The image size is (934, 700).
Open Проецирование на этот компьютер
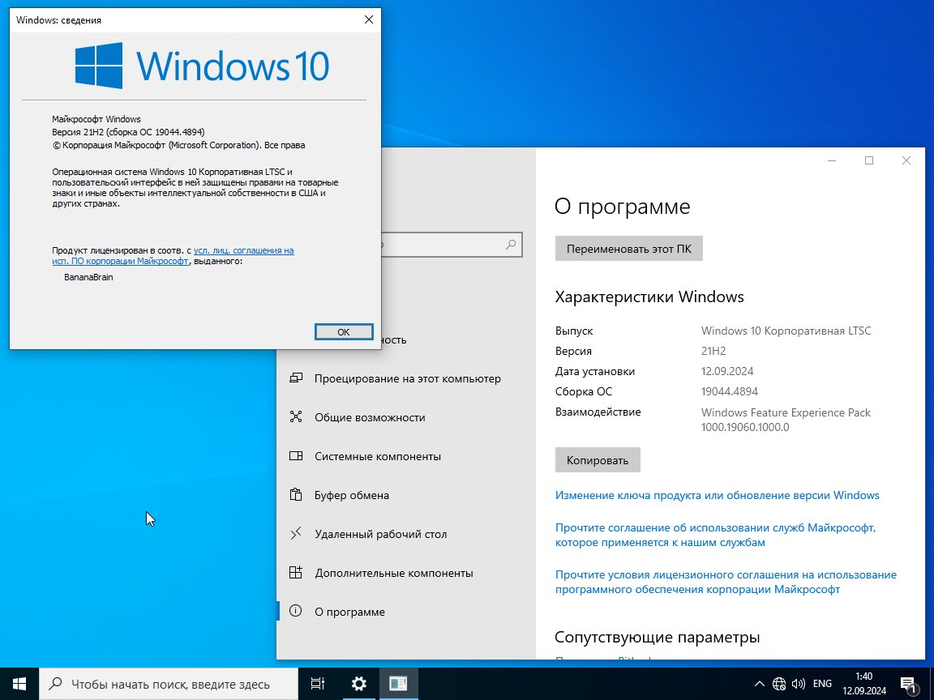(x=407, y=378)
